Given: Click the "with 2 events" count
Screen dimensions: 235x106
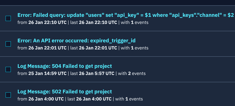Looking at the screenshot, I should (132, 73).
